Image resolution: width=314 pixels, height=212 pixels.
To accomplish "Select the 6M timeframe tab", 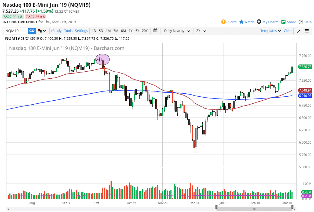I will tap(123, 31).
